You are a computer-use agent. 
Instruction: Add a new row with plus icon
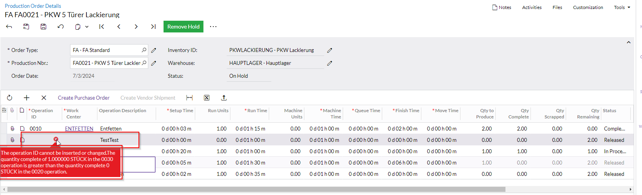(x=27, y=98)
